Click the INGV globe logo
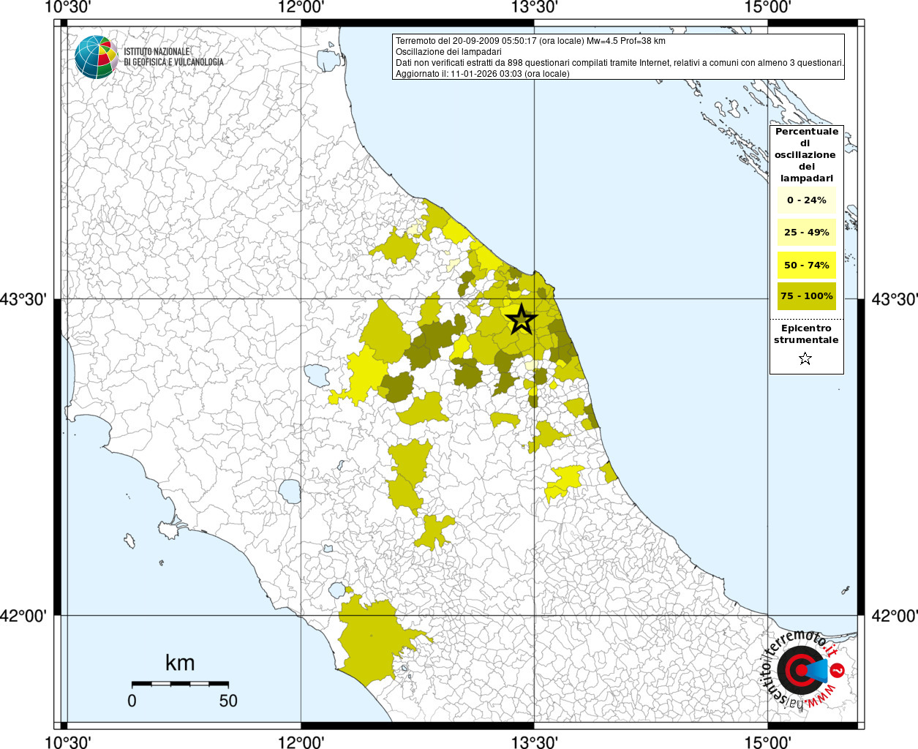918x749 pixels. coord(96,57)
